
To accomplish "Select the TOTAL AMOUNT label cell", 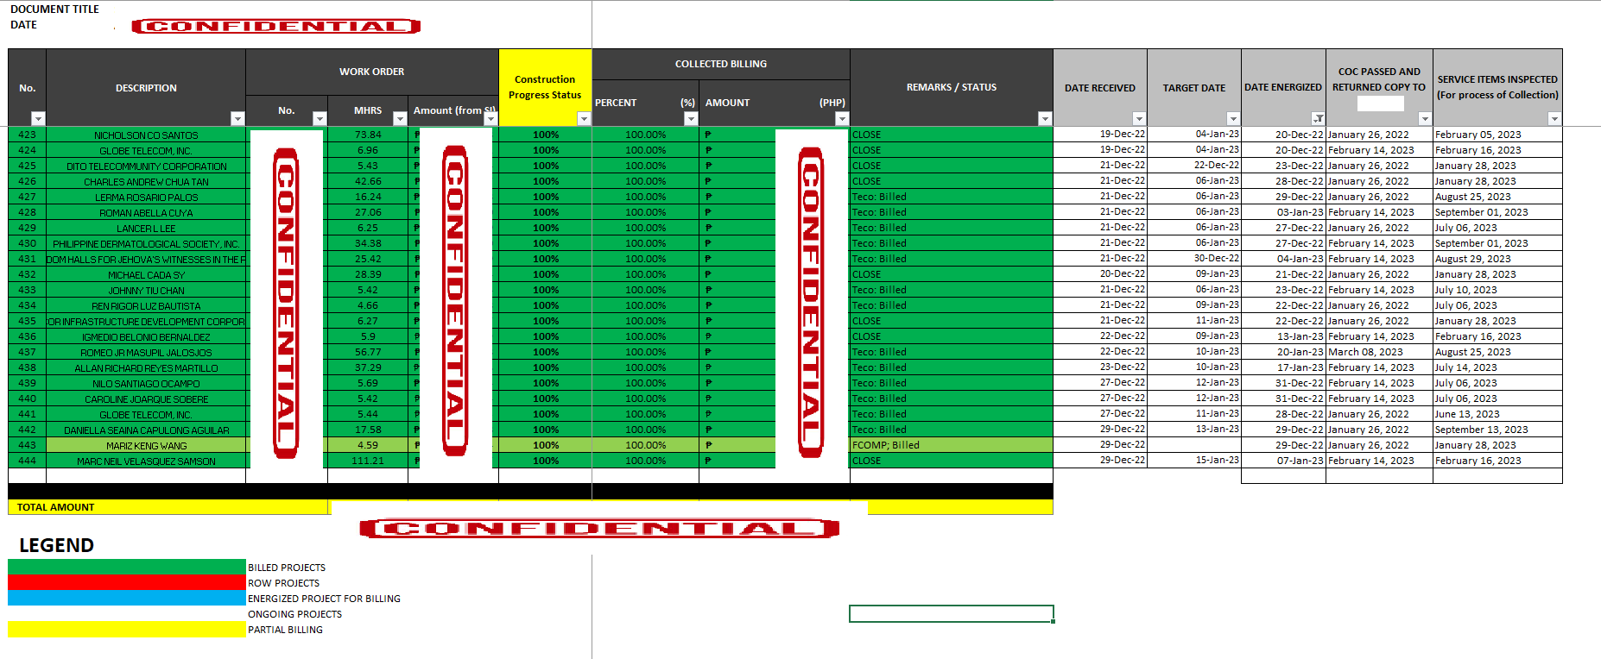I will click(x=169, y=507).
